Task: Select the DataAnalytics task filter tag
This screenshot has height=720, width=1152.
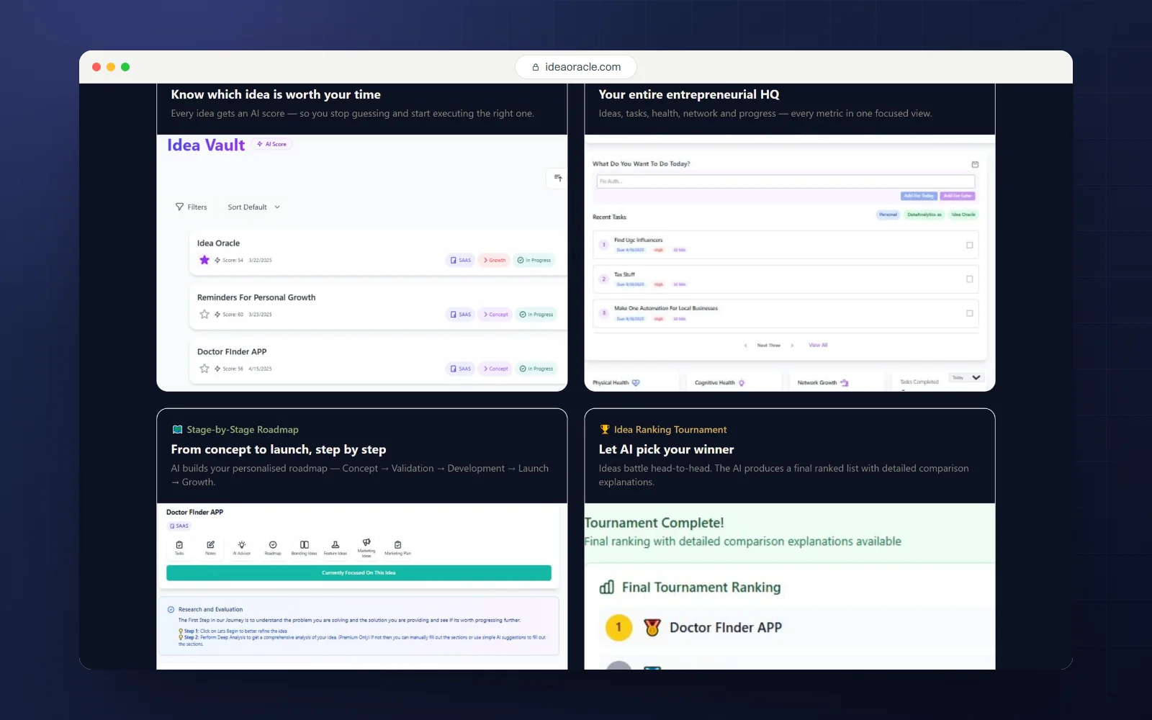Action: tap(924, 215)
